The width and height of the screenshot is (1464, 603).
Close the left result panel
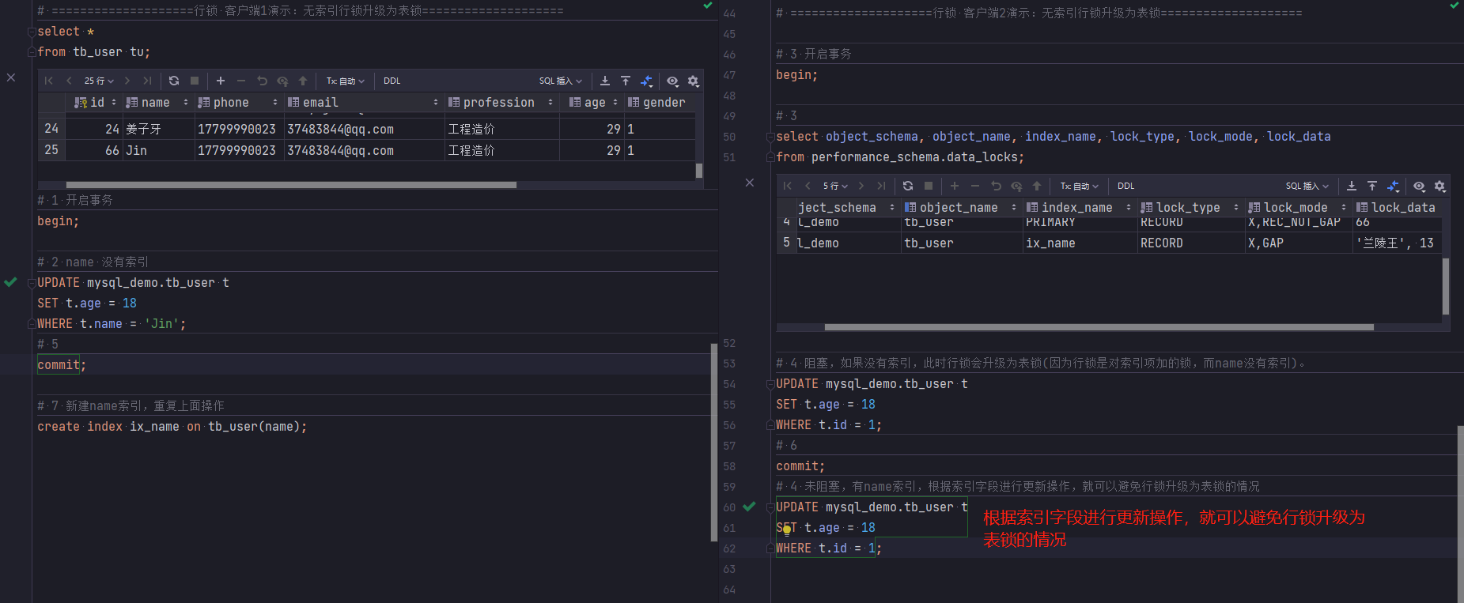point(11,77)
